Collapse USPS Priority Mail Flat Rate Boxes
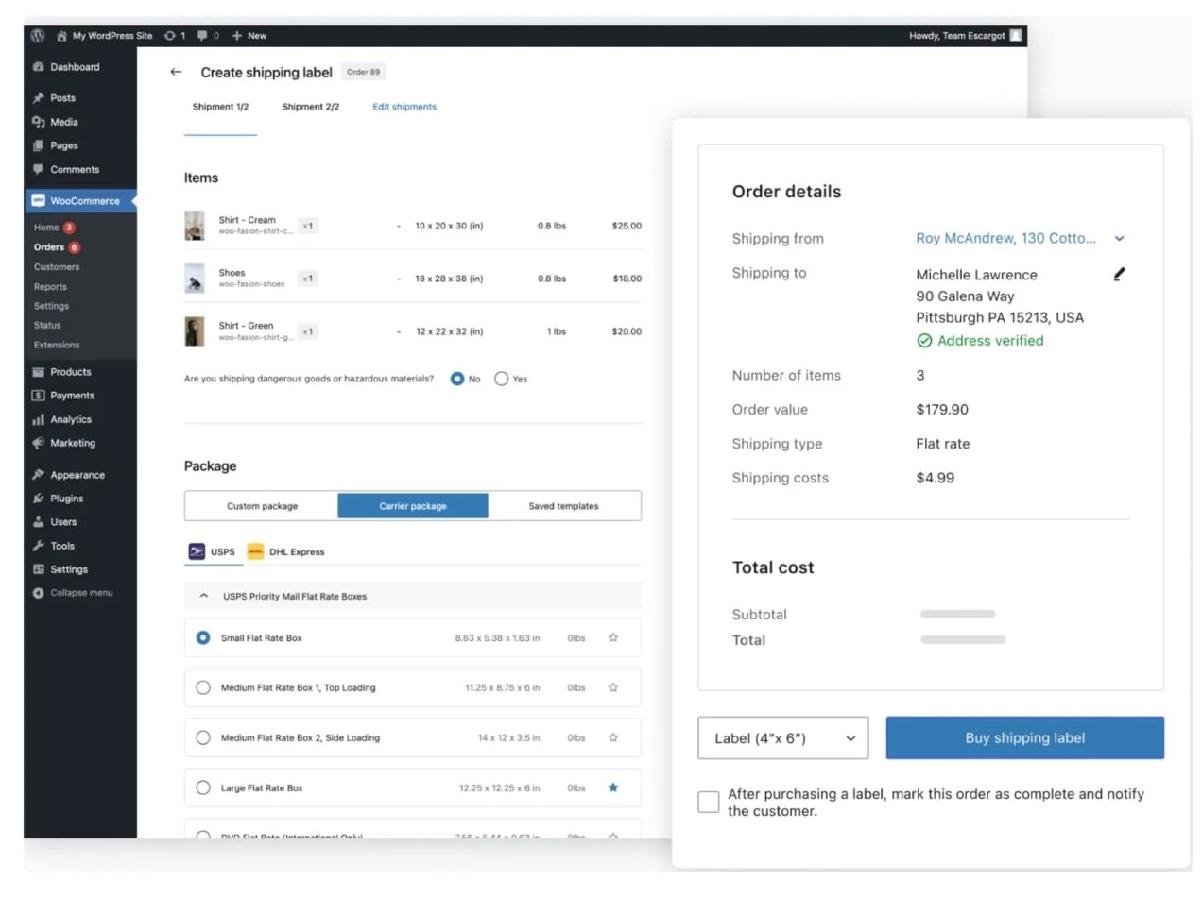The image size is (1202, 897). (x=203, y=597)
